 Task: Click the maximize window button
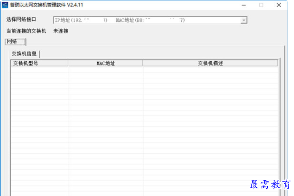pos(261,5)
